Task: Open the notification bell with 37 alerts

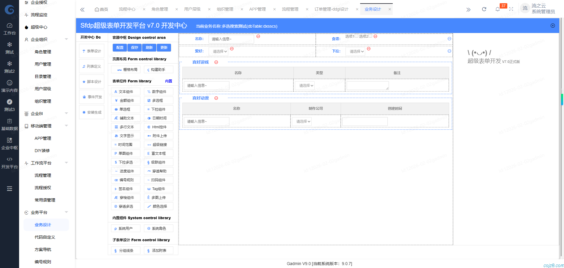Action: click(498, 9)
